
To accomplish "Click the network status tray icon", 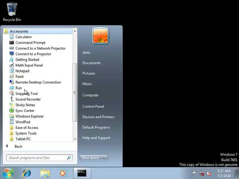I will coord(202,173).
